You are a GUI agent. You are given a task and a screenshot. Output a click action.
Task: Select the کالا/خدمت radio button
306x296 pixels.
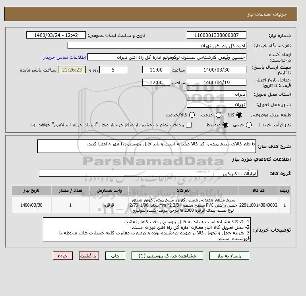tap(192, 115)
